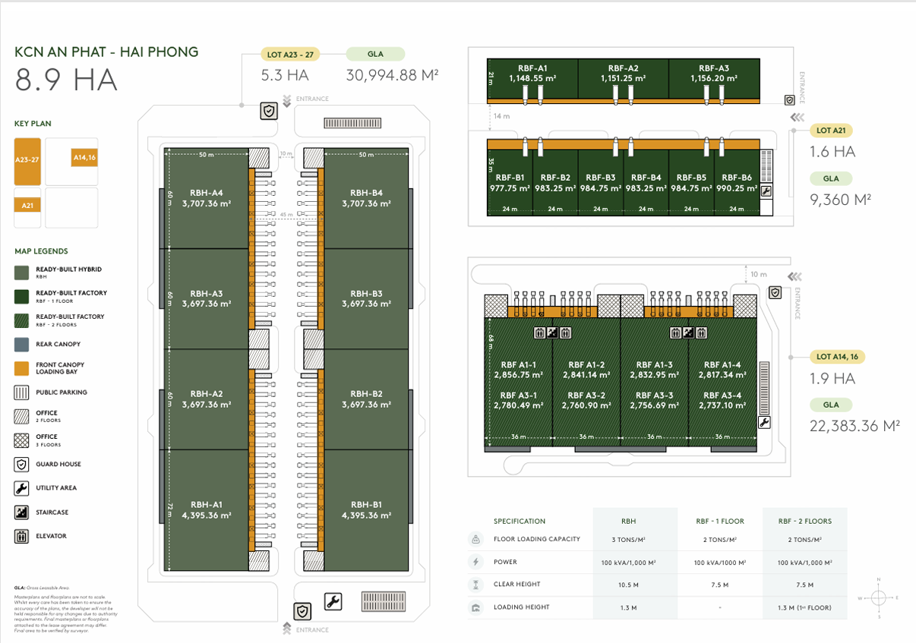This screenshot has width=916, height=643.
Task: Select the A23-27 block in key plan
Action: click(27, 161)
